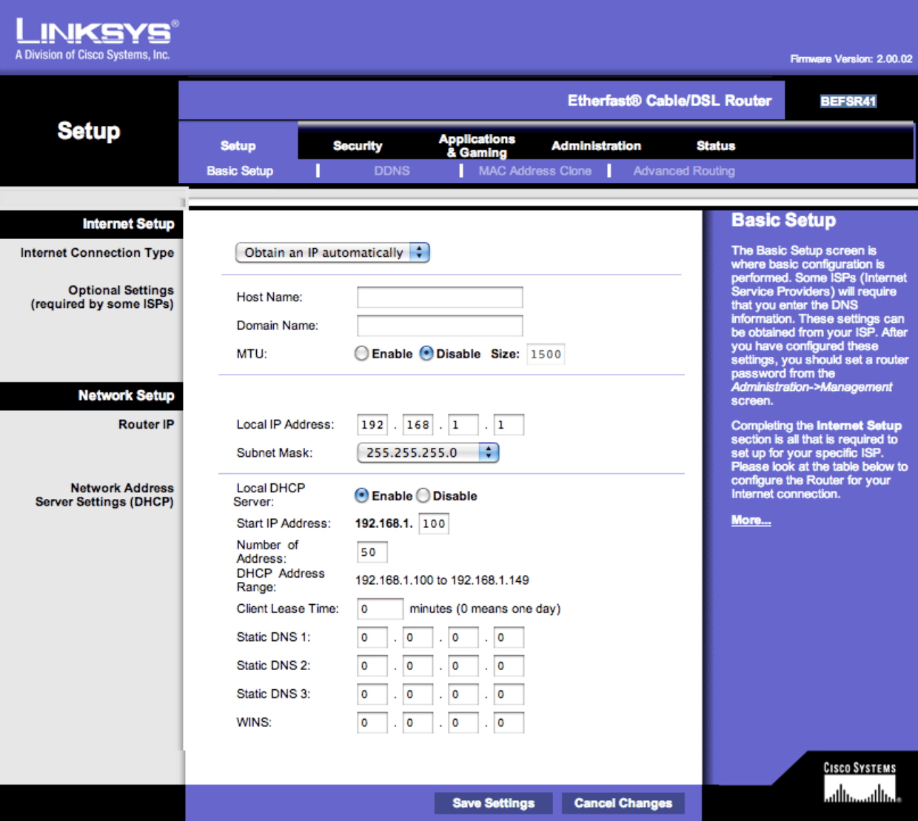The width and height of the screenshot is (918, 821).
Task: Open the Internet Connection Type dropdown
Action: click(x=332, y=253)
